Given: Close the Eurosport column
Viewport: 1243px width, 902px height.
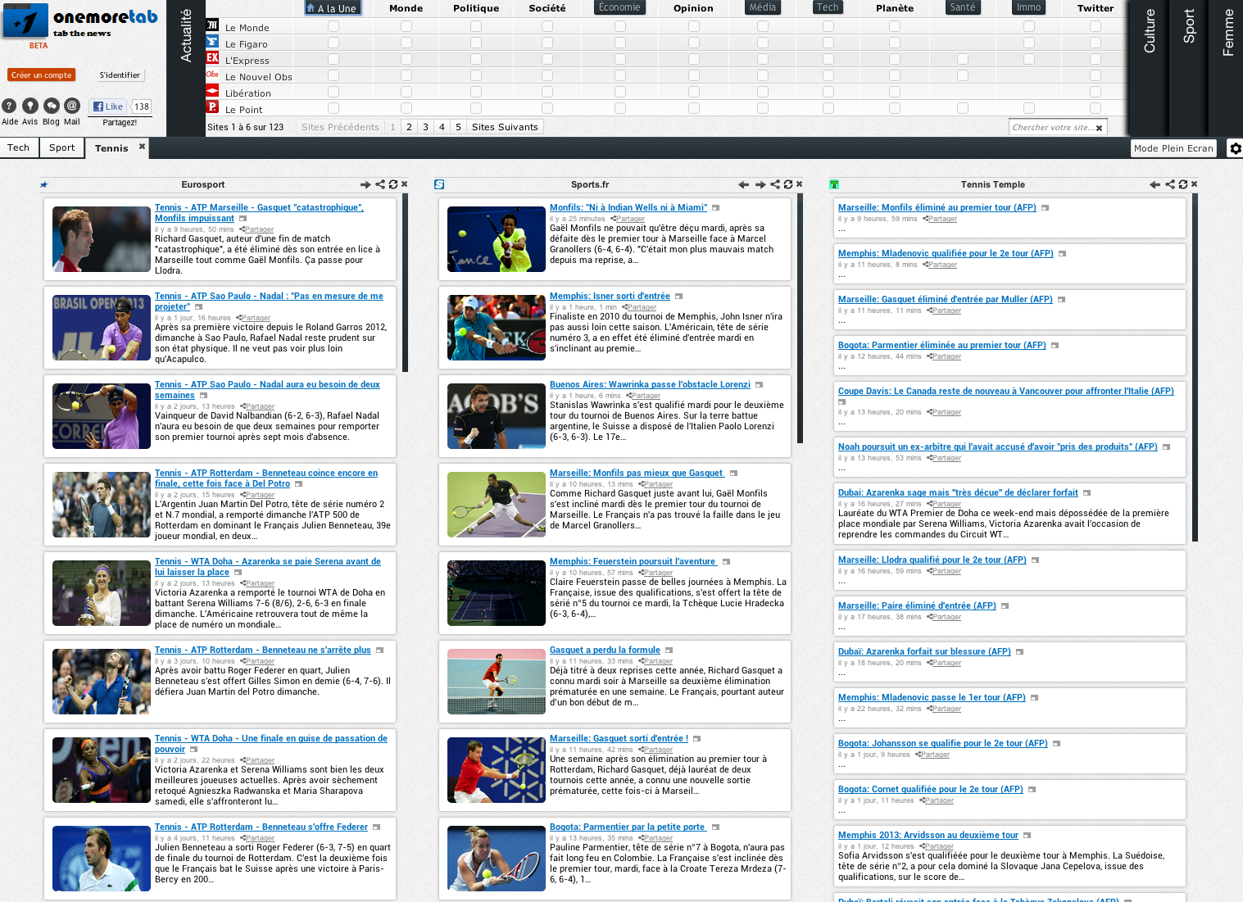Looking at the screenshot, I should click(405, 184).
